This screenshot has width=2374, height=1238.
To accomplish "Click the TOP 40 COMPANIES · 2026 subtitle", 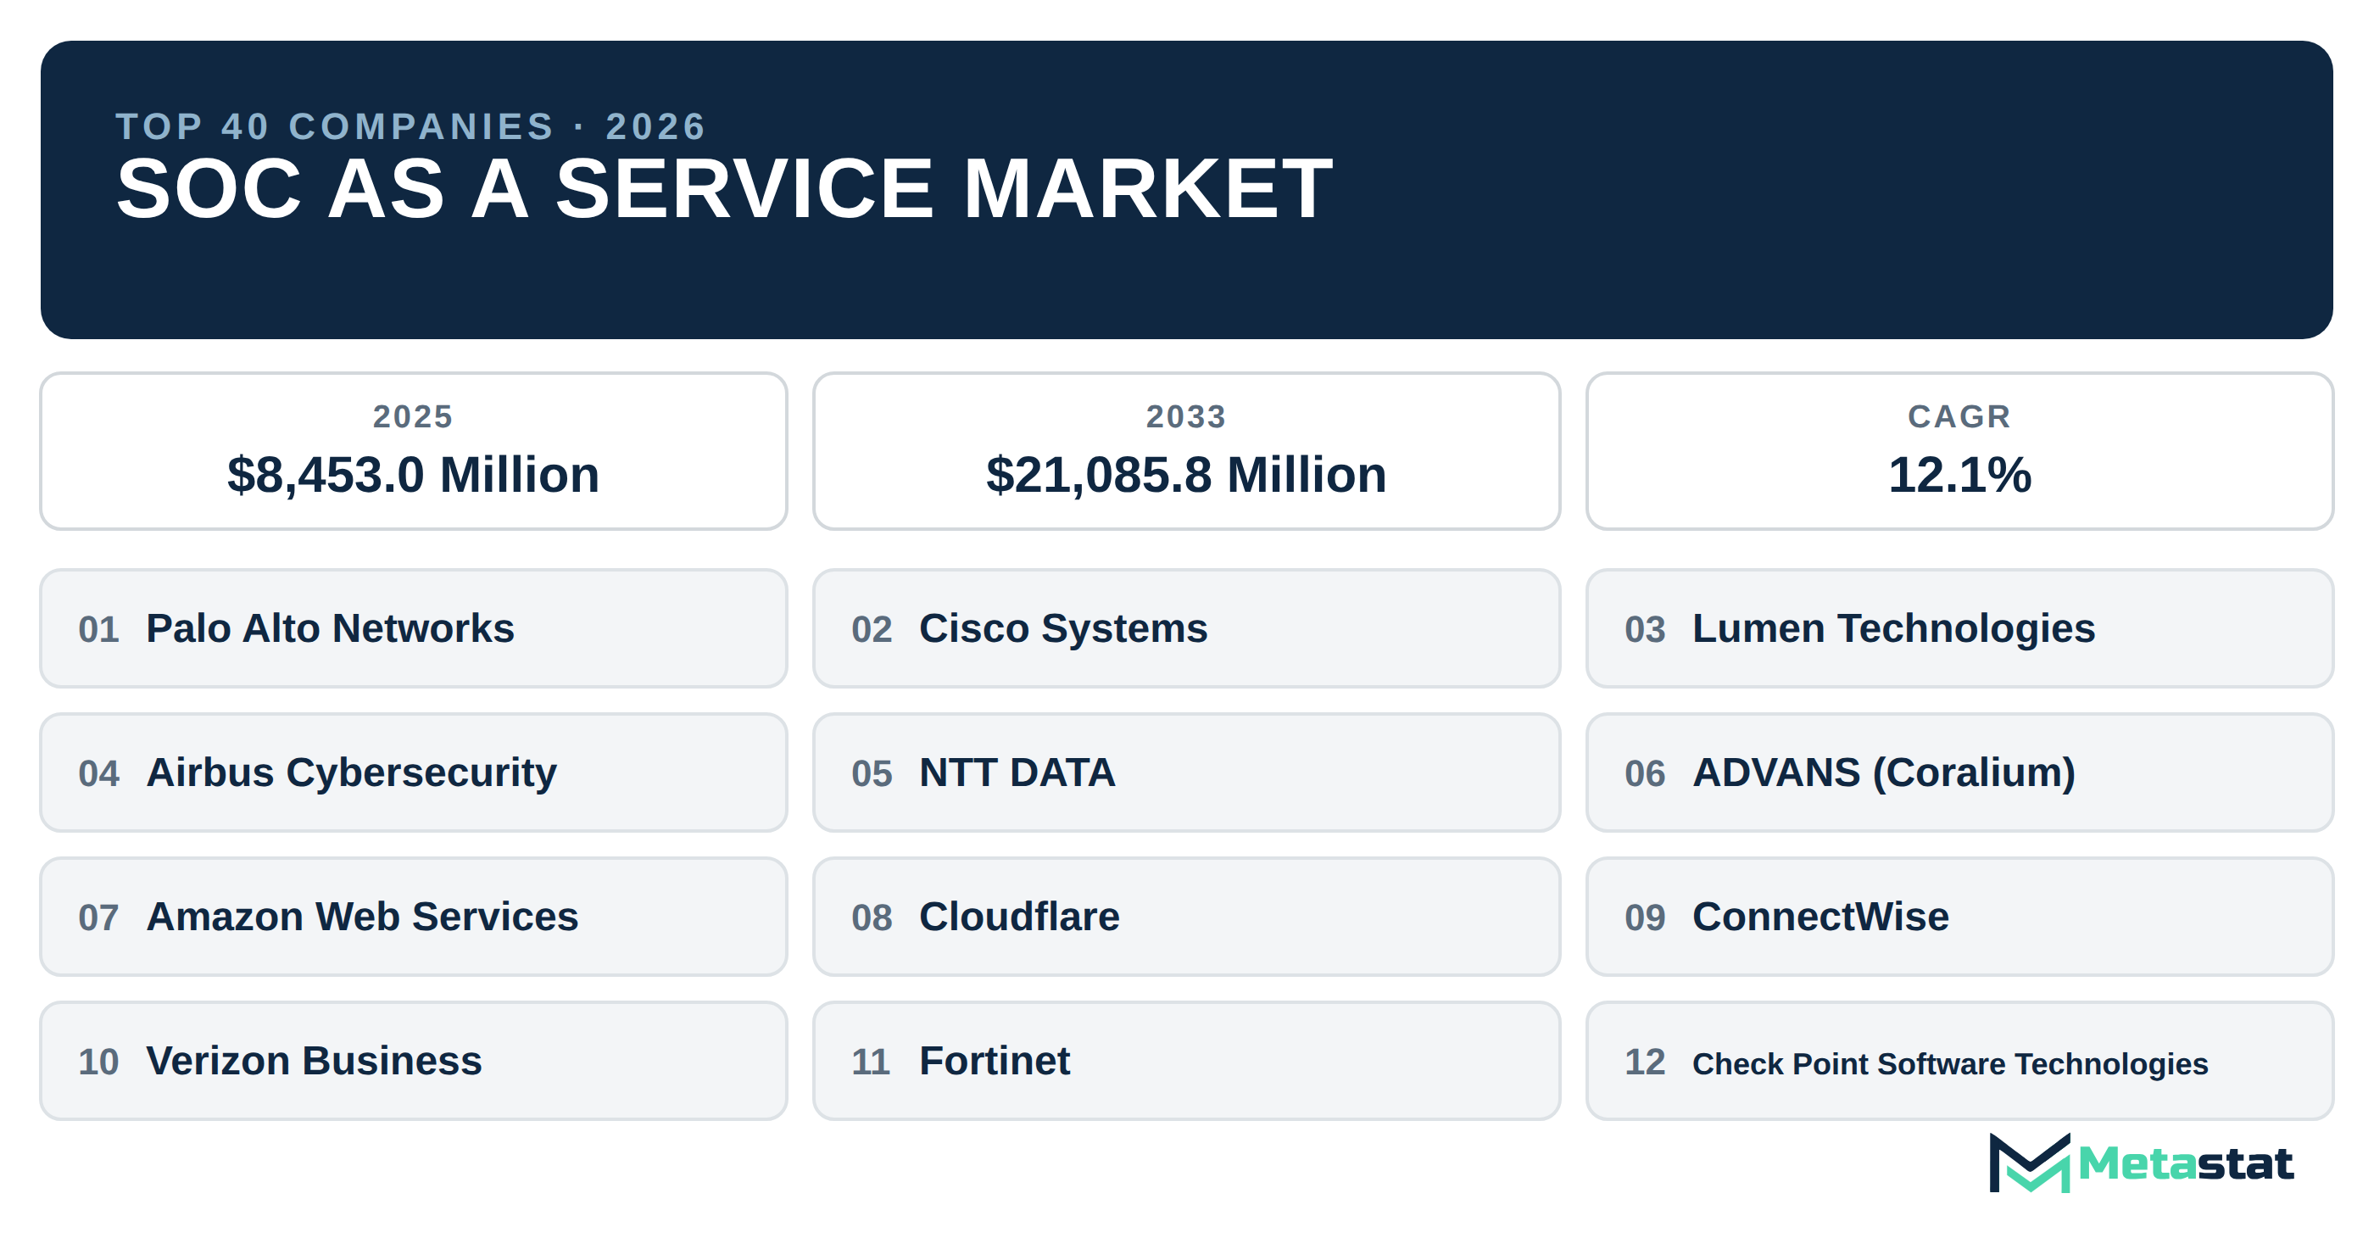I will click(x=411, y=126).
